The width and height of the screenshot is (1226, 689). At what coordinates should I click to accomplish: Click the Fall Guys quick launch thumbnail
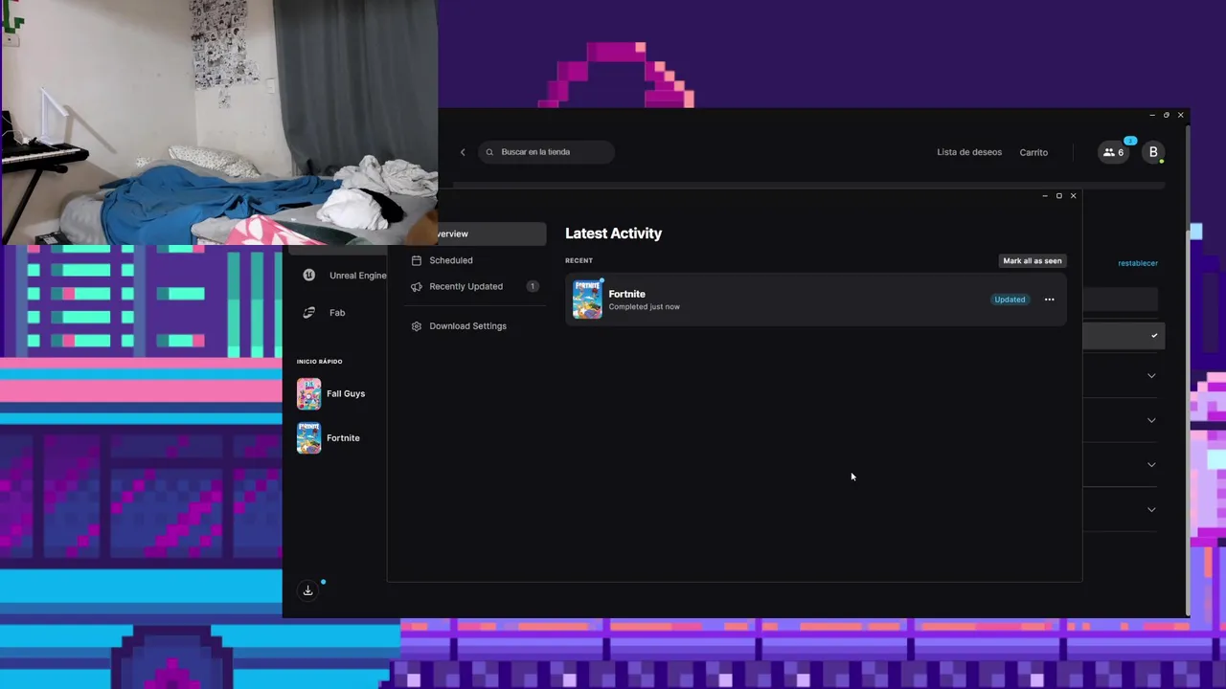pyautogui.click(x=308, y=393)
